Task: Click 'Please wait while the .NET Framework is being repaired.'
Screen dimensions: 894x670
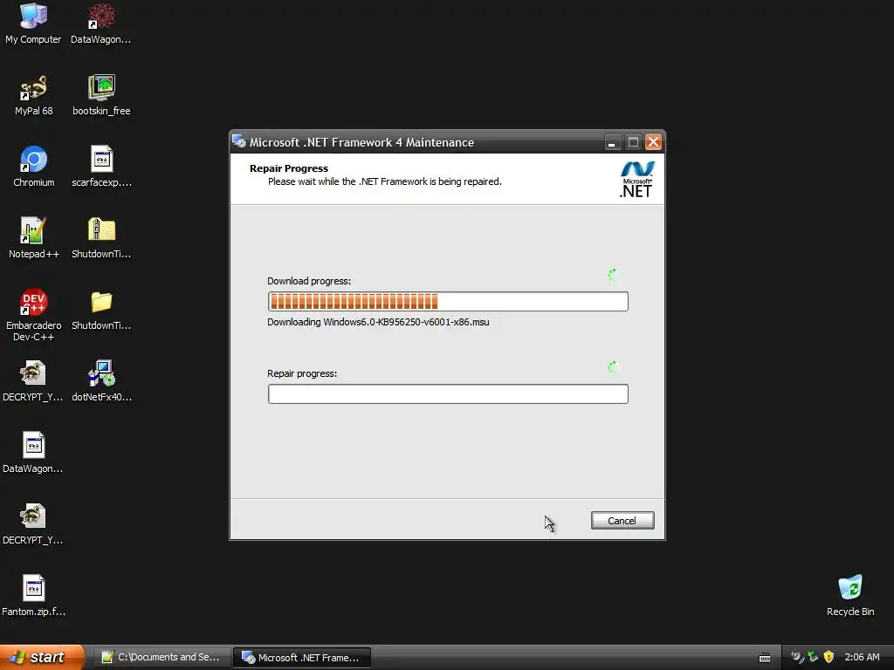Action: [x=385, y=181]
